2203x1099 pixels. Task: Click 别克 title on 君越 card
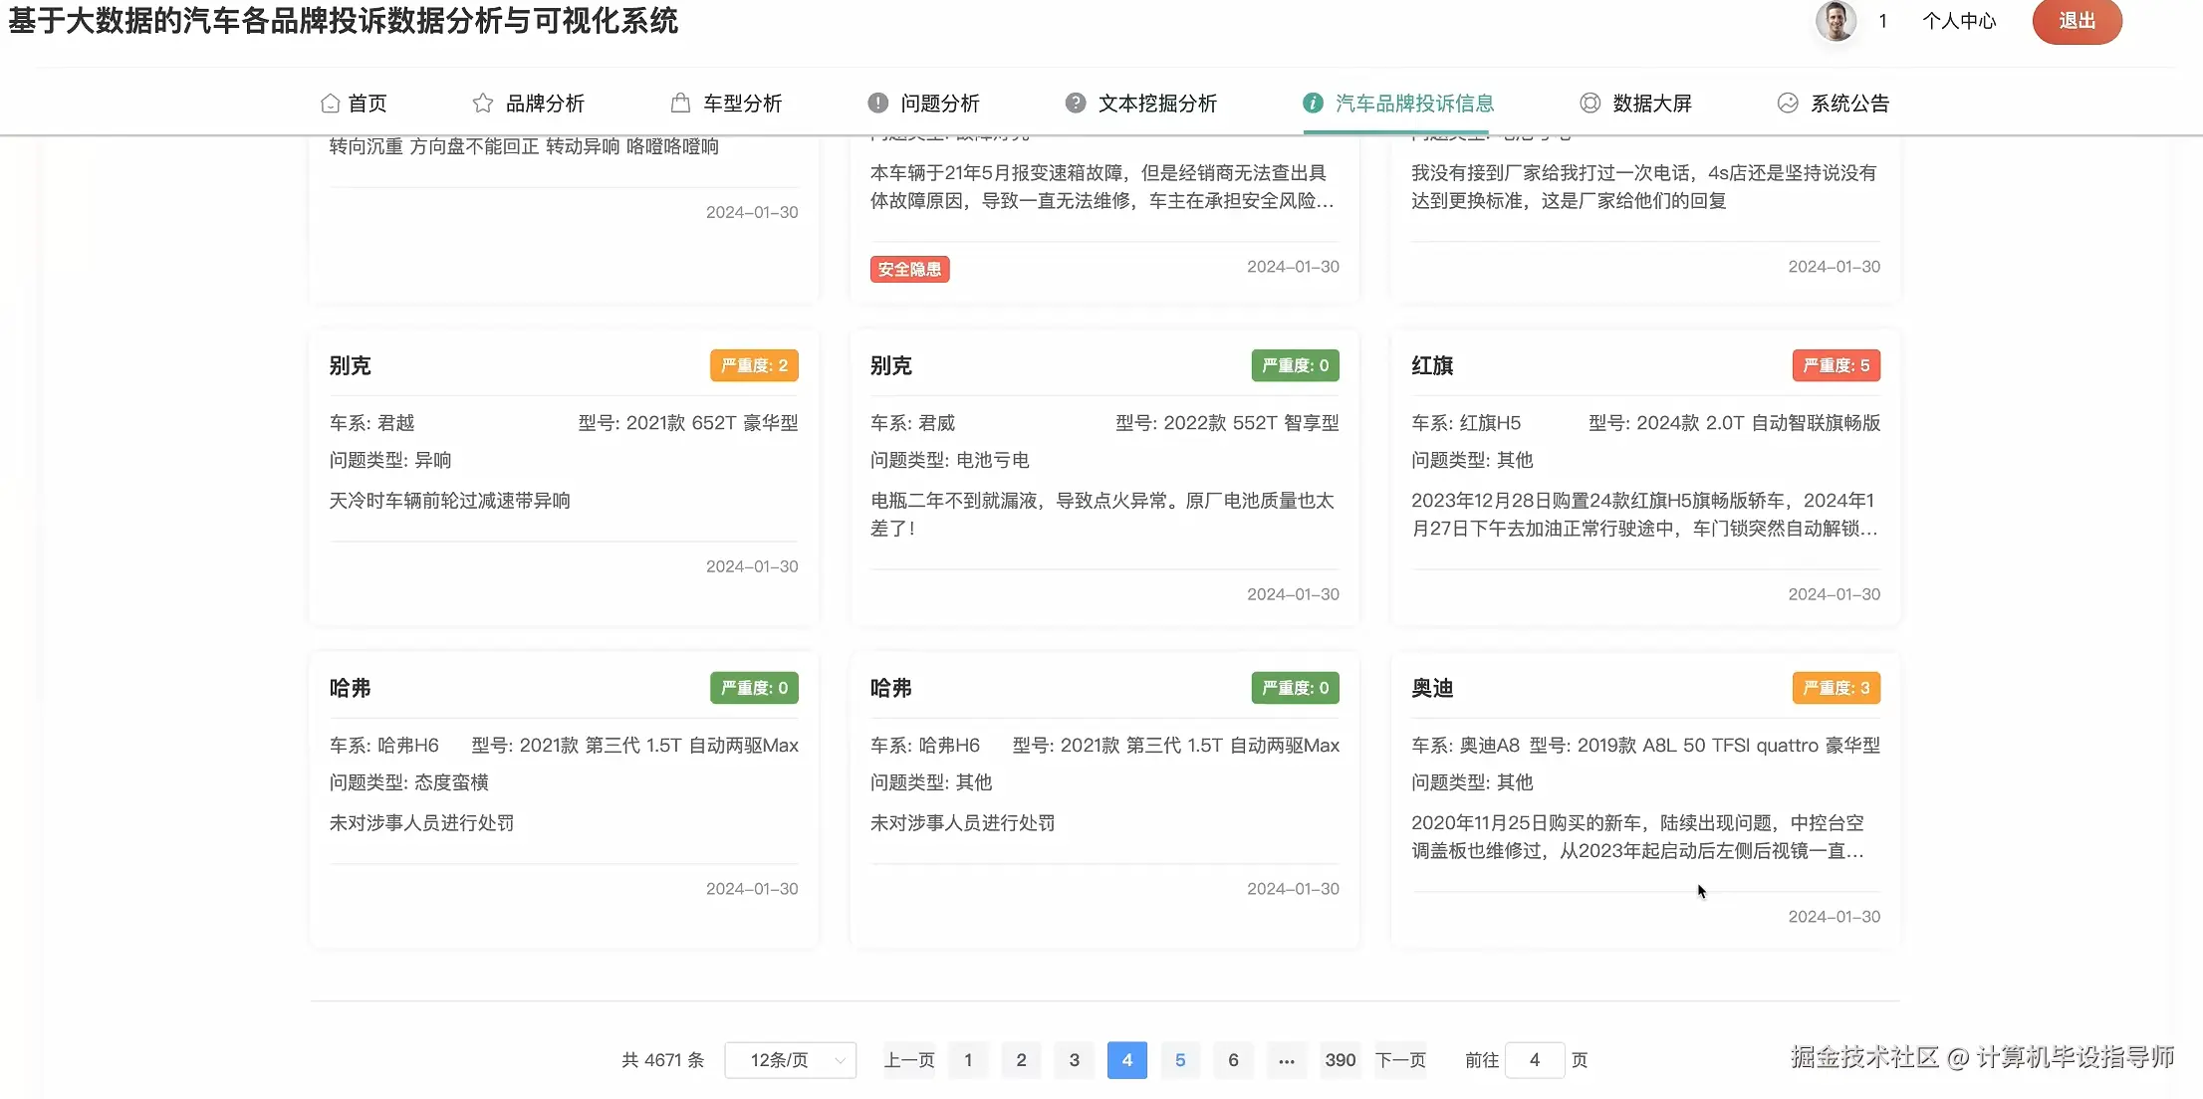350,365
